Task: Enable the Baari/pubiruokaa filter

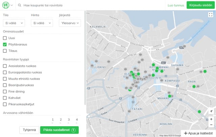Action: point(5,85)
